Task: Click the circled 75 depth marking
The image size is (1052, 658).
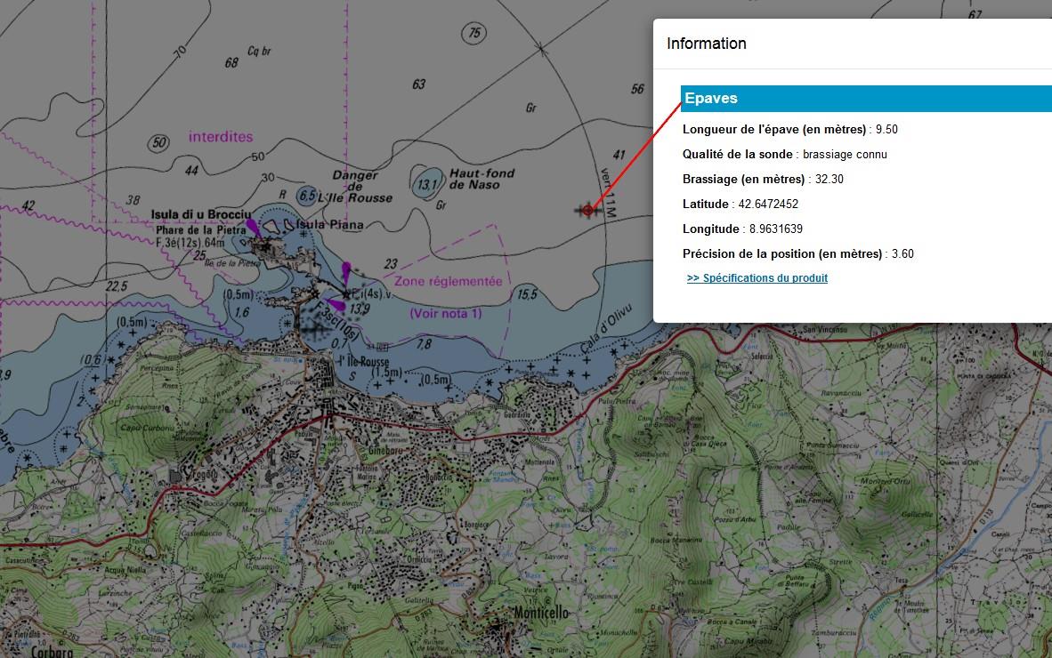Action: coord(473,33)
